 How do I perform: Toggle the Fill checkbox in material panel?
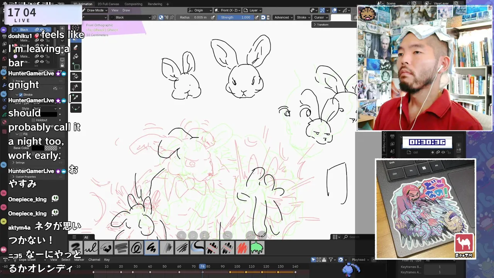point(21,134)
